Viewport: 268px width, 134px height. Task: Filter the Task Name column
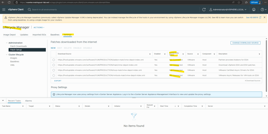click(23, 106)
